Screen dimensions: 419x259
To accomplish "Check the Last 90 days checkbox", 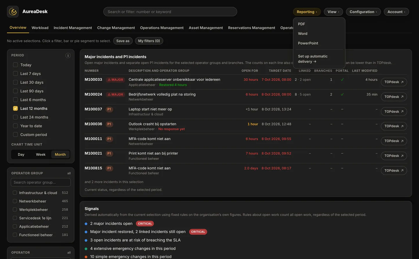I will tap(15, 91).
